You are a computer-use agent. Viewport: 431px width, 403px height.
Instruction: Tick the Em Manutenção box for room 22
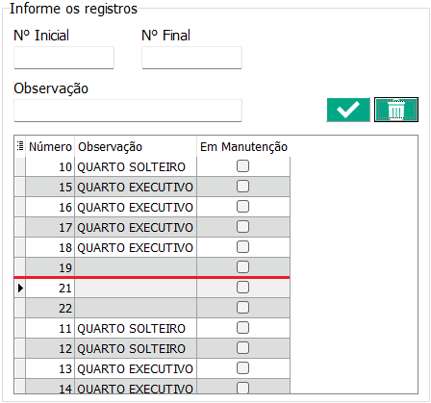tap(242, 308)
